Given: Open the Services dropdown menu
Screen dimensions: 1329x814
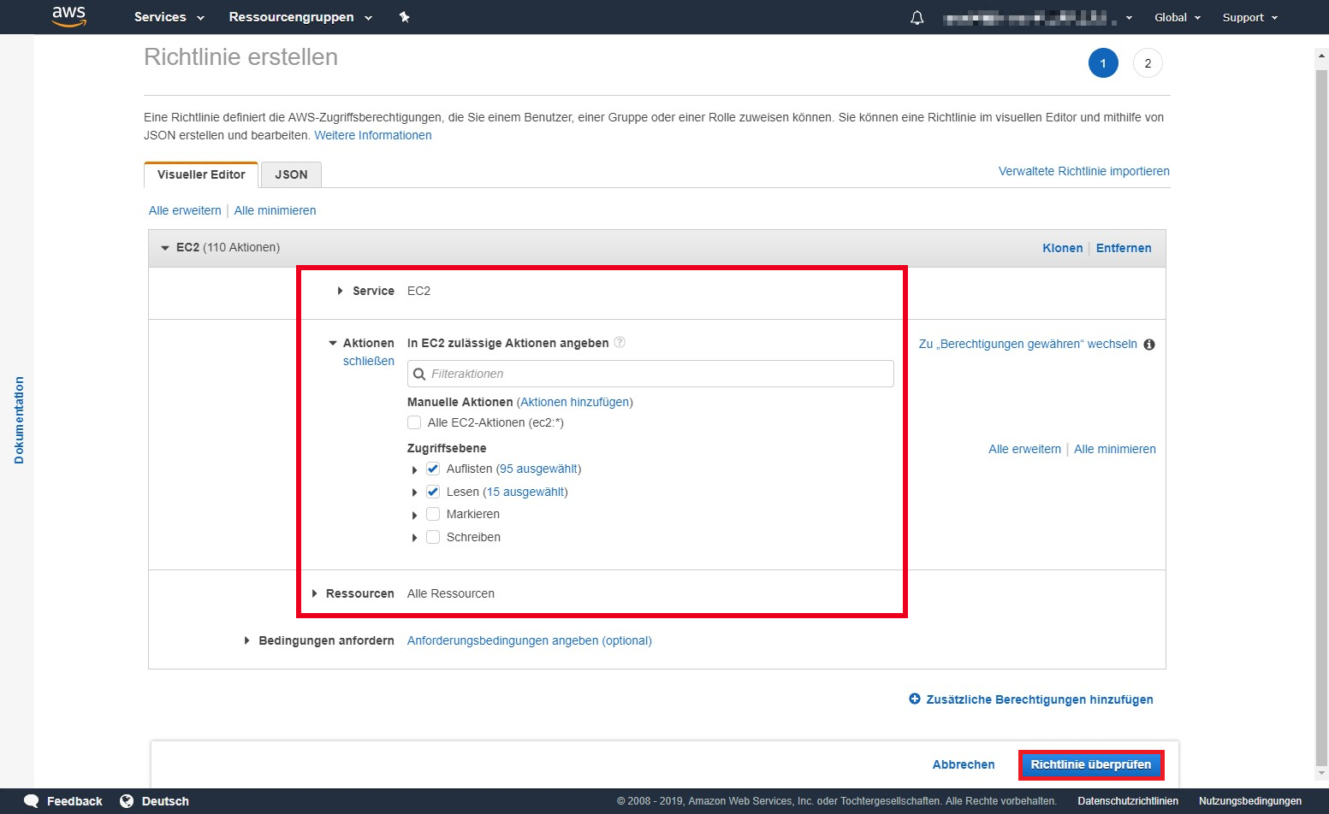Looking at the screenshot, I should click(x=169, y=17).
